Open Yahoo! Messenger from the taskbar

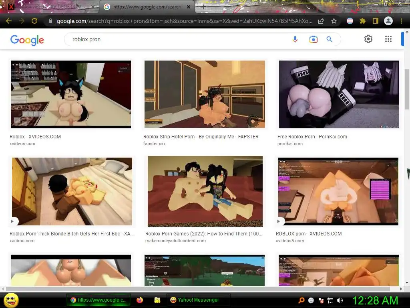click(198, 300)
